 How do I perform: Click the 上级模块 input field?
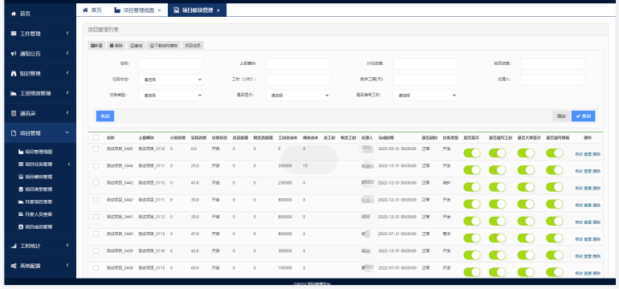click(298, 63)
